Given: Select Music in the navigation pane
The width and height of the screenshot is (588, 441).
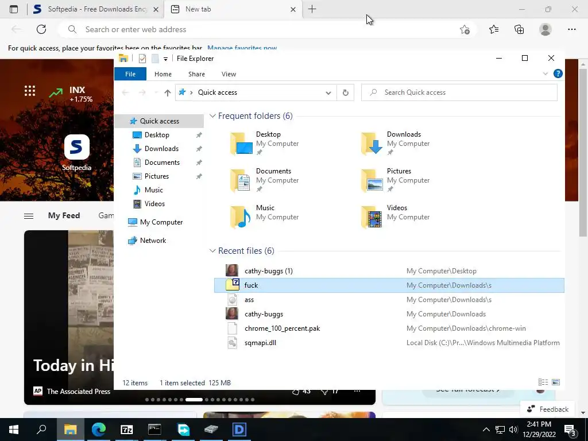Looking at the screenshot, I should (153, 189).
